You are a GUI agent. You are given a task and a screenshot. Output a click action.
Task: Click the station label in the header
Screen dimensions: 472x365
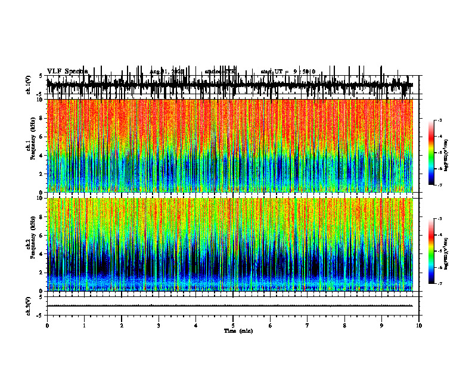(x=220, y=72)
